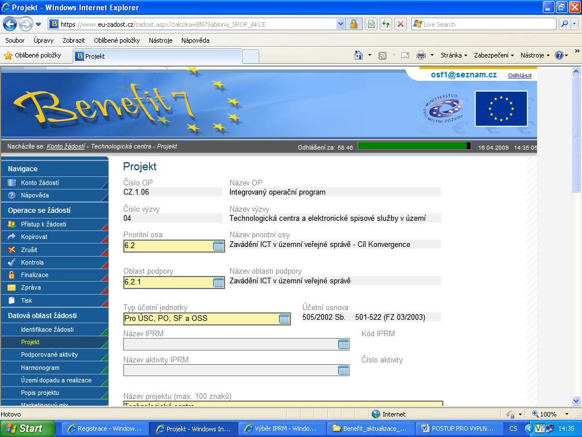Switch to Registrace window in taskbar

pos(105,428)
